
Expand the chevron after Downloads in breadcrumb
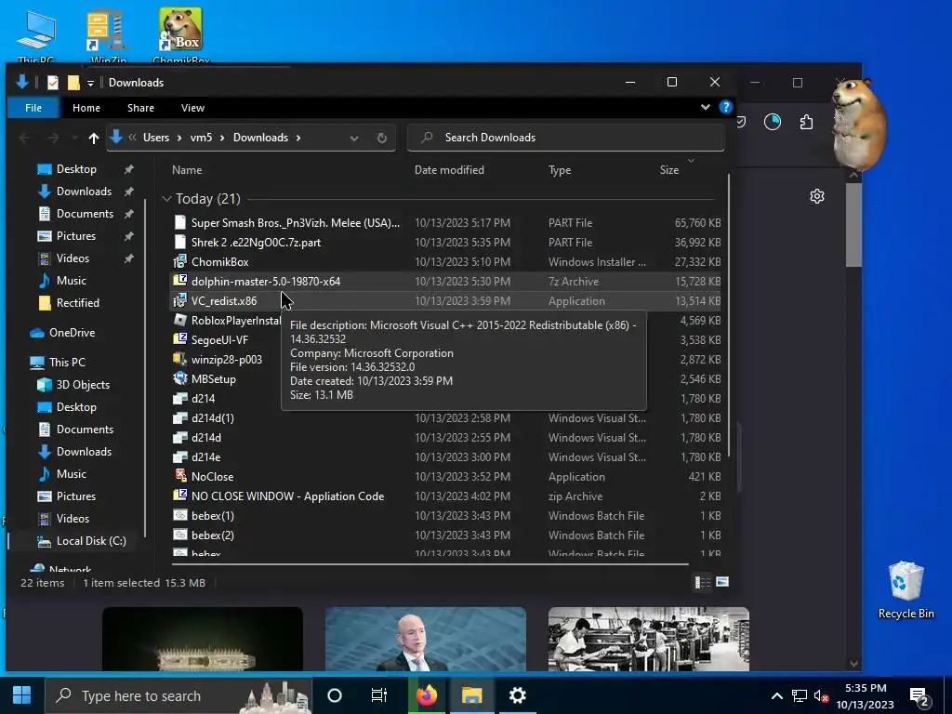[x=298, y=138]
